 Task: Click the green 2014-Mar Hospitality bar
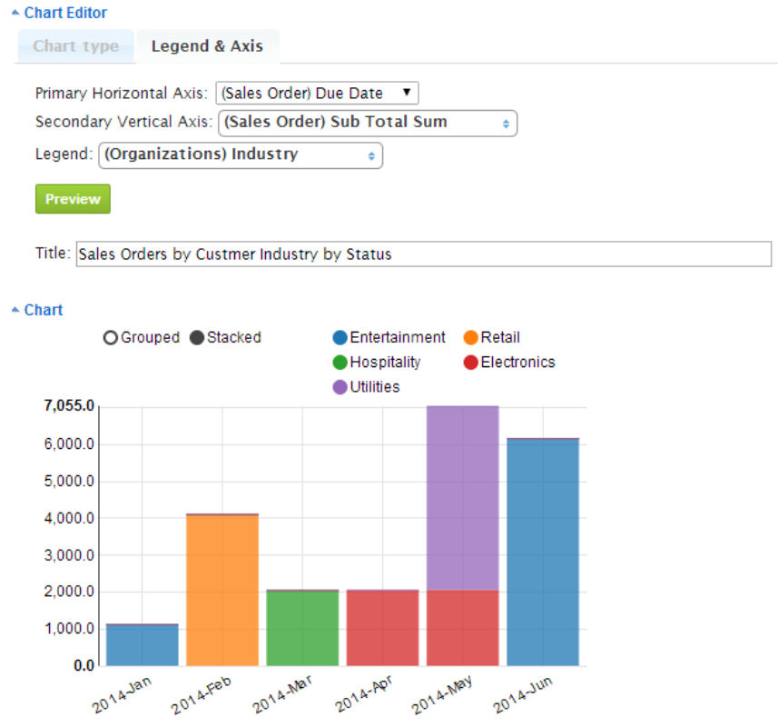(302, 628)
